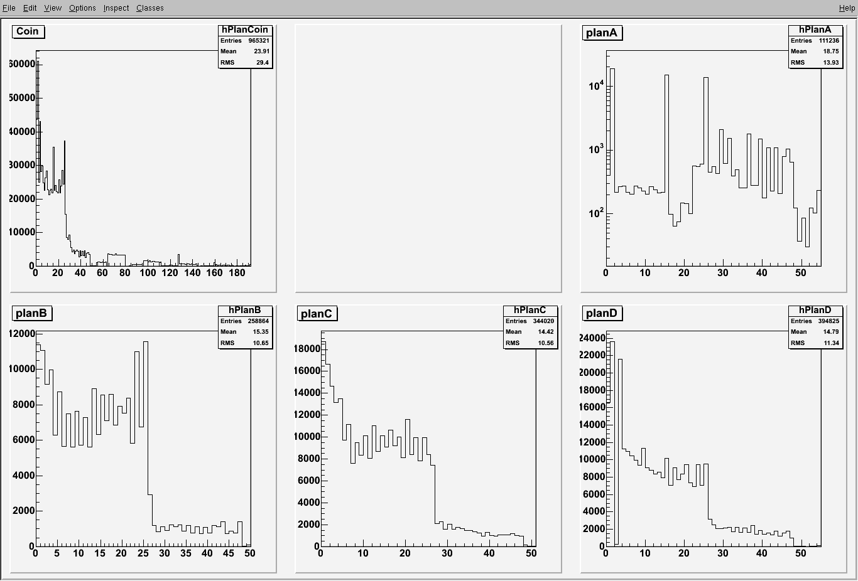Click the hPlanB statistics box header
Viewport: 858px width, 581px height.
[246, 310]
